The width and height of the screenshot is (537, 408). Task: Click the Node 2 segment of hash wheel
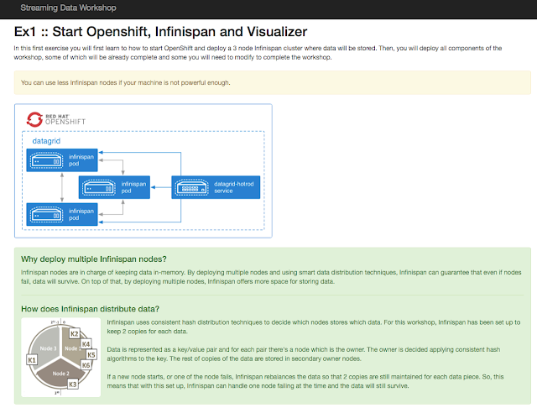pos(61,374)
